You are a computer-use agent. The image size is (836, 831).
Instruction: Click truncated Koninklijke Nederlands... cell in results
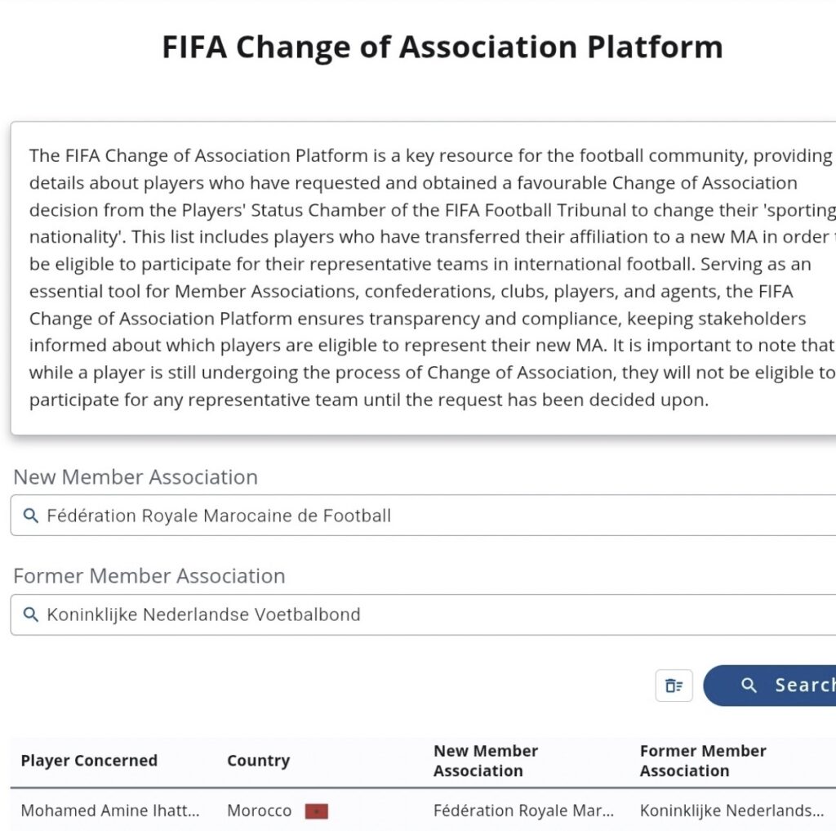click(731, 811)
